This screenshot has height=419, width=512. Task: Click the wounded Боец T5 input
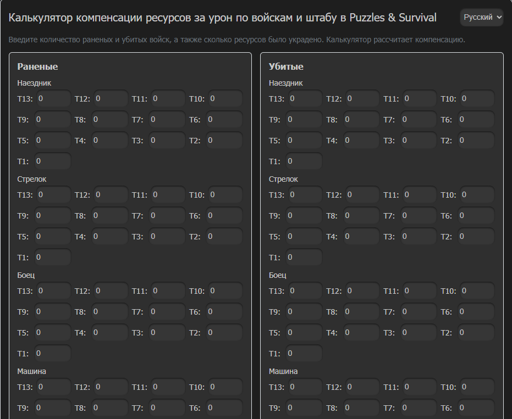tap(53, 333)
